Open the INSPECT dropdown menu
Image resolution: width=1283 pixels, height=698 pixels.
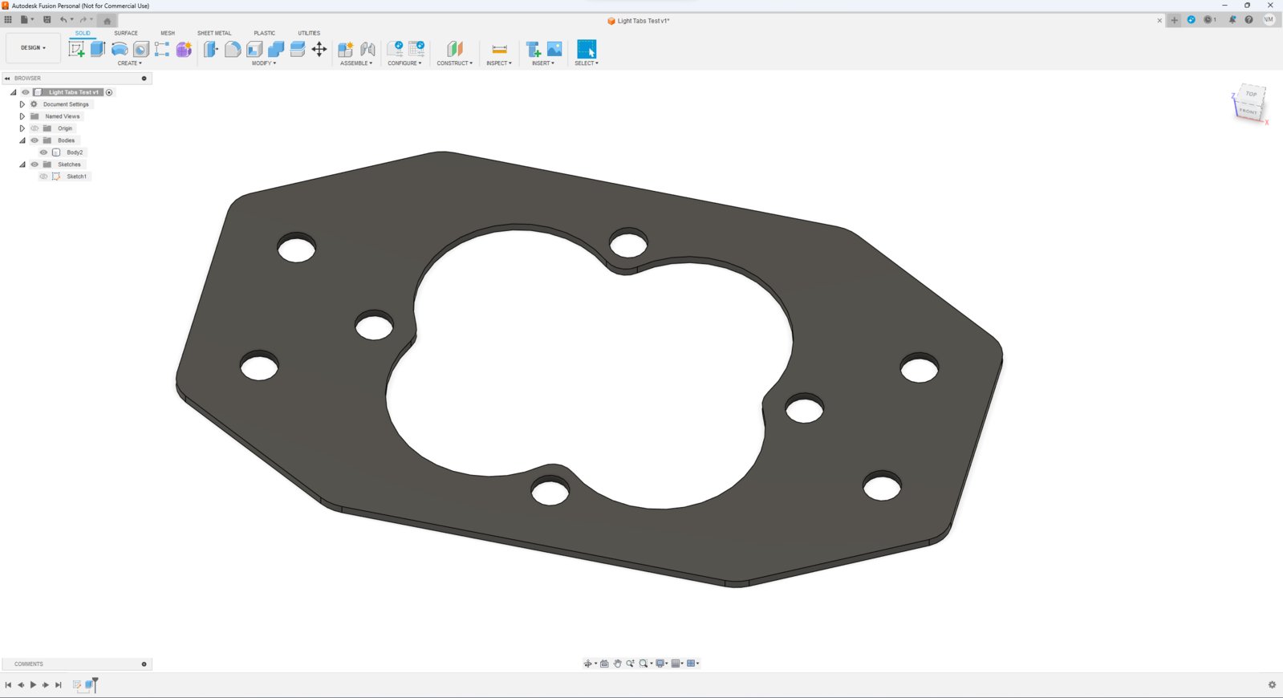(x=499, y=63)
